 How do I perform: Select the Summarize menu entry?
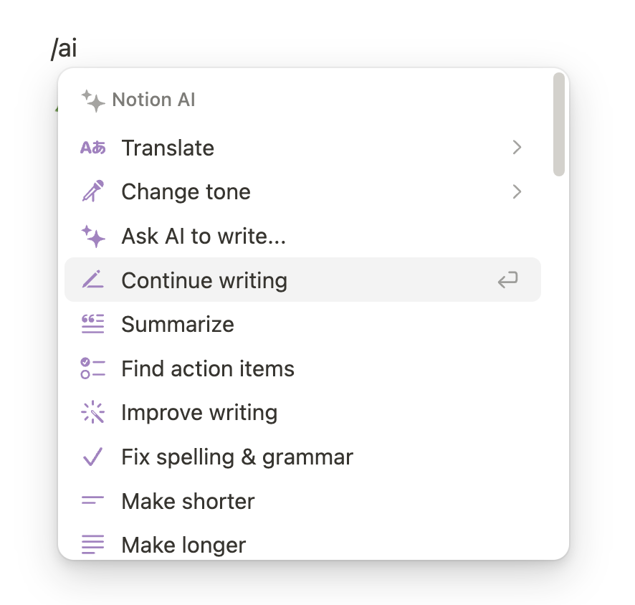click(177, 324)
